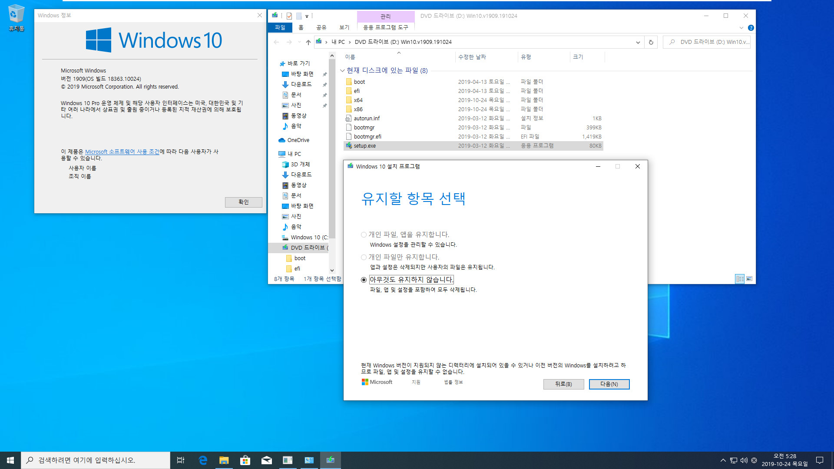Show hidden tray icons chevron
Screen dimensions: 834x469
[723, 460]
